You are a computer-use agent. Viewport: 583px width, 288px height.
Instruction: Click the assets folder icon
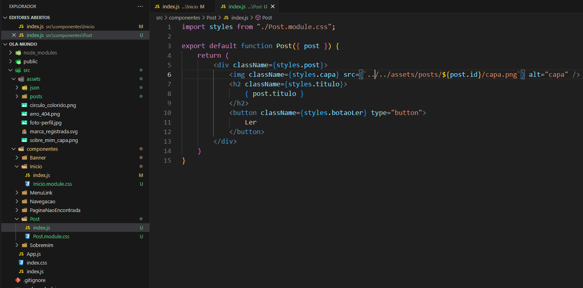pyautogui.click(x=21, y=79)
